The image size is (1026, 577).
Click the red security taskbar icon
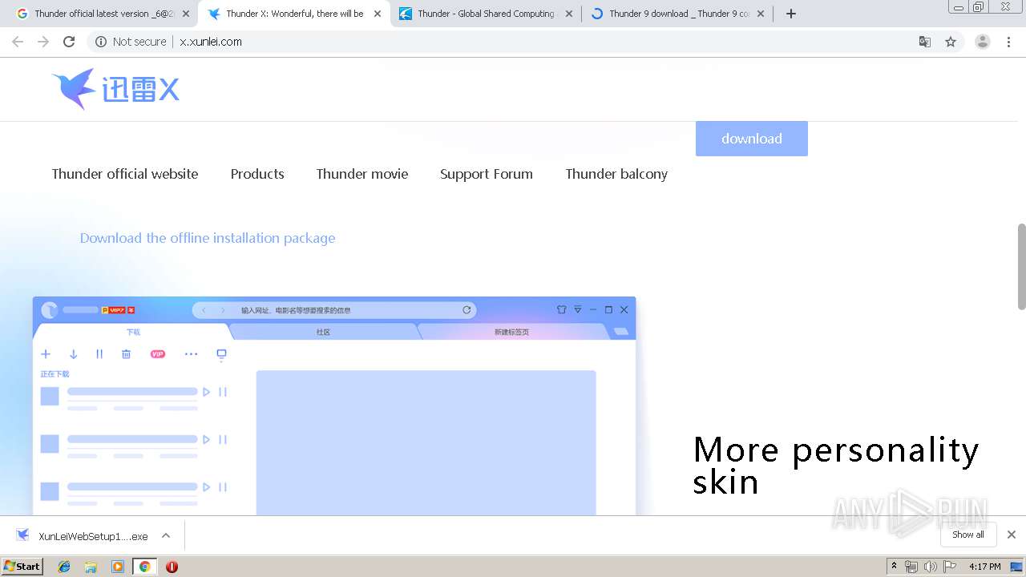(x=172, y=567)
